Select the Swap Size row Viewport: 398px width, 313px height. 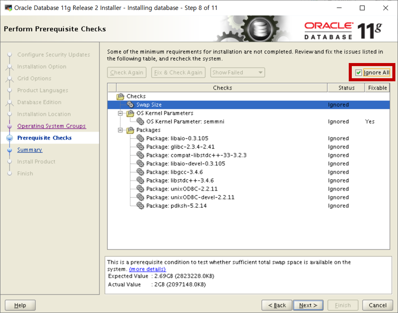click(x=248, y=105)
